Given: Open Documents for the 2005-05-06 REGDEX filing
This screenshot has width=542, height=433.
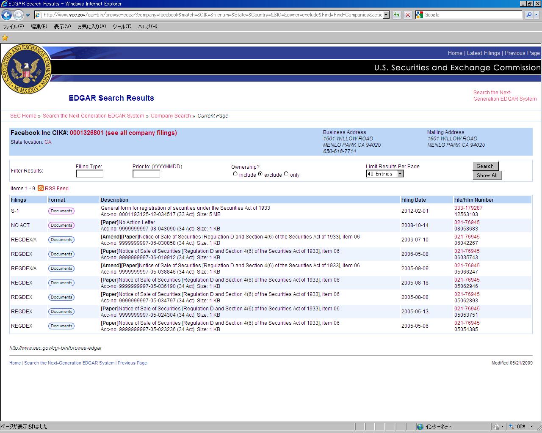Looking at the screenshot, I should click(x=61, y=326).
